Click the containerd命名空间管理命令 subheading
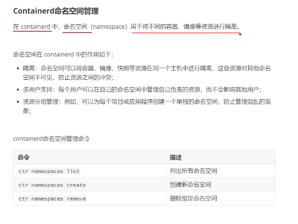Screen dimensions: 298x224 pyautogui.click(x=52, y=139)
